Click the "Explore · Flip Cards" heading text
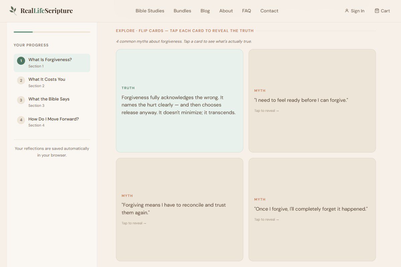 click(185, 31)
